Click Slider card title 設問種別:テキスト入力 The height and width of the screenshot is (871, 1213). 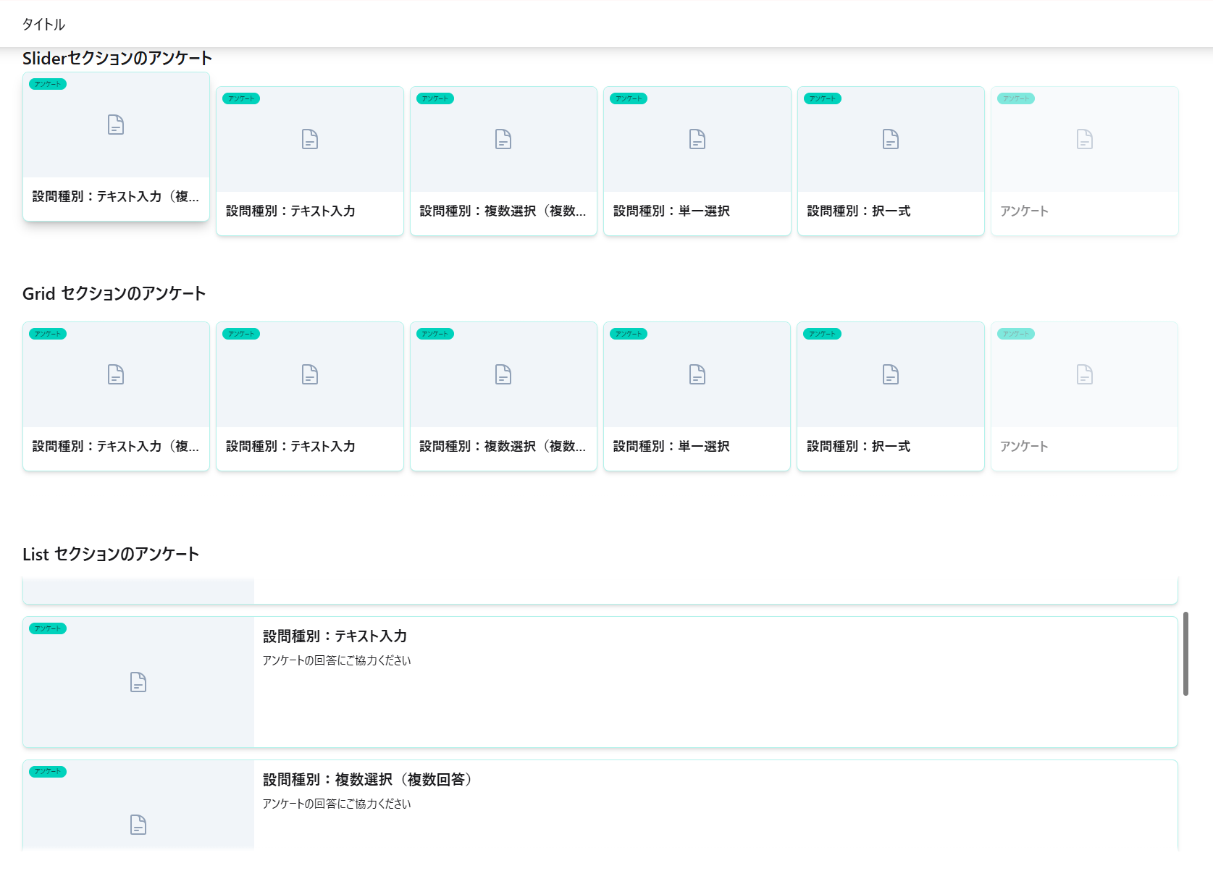pyautogui.click(x=290, y=211)
